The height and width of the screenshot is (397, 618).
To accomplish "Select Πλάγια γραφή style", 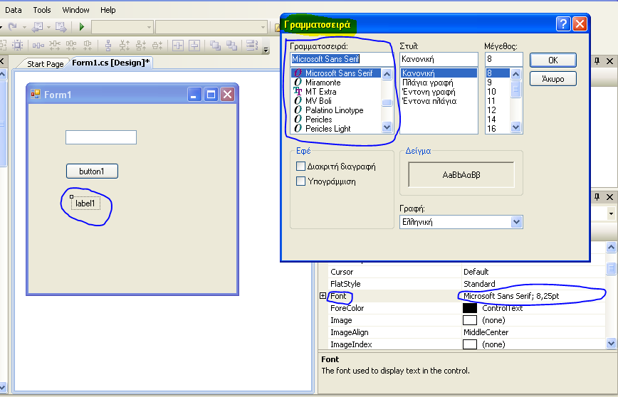I will [428, 83].
